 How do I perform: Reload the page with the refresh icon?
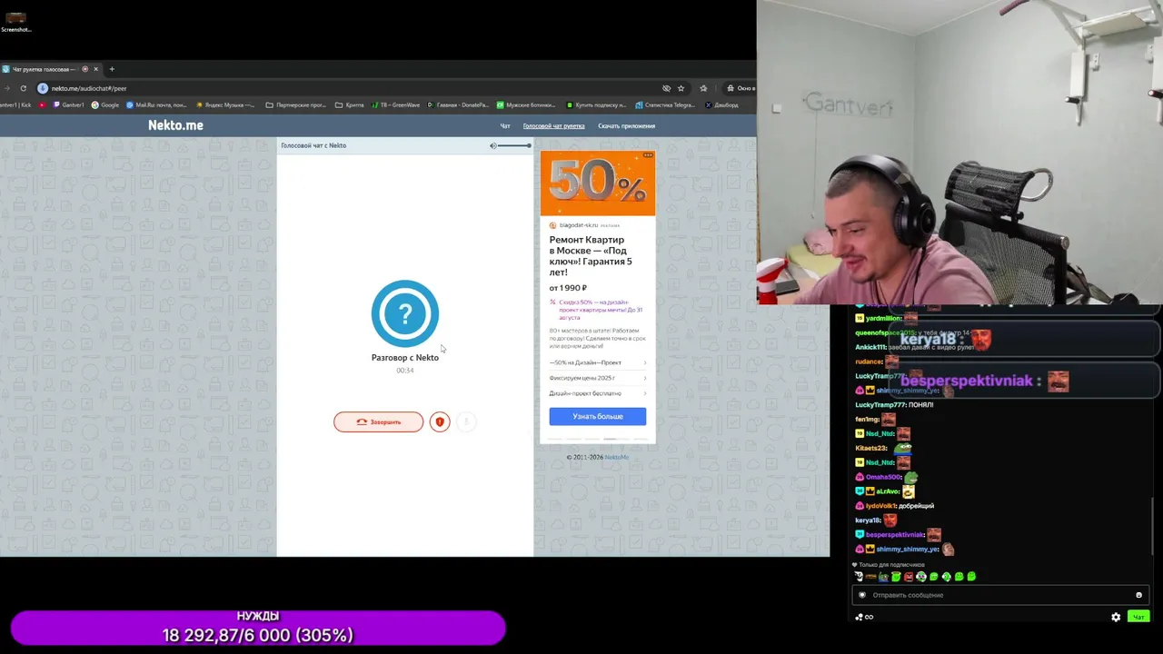[x=23, y=88]
